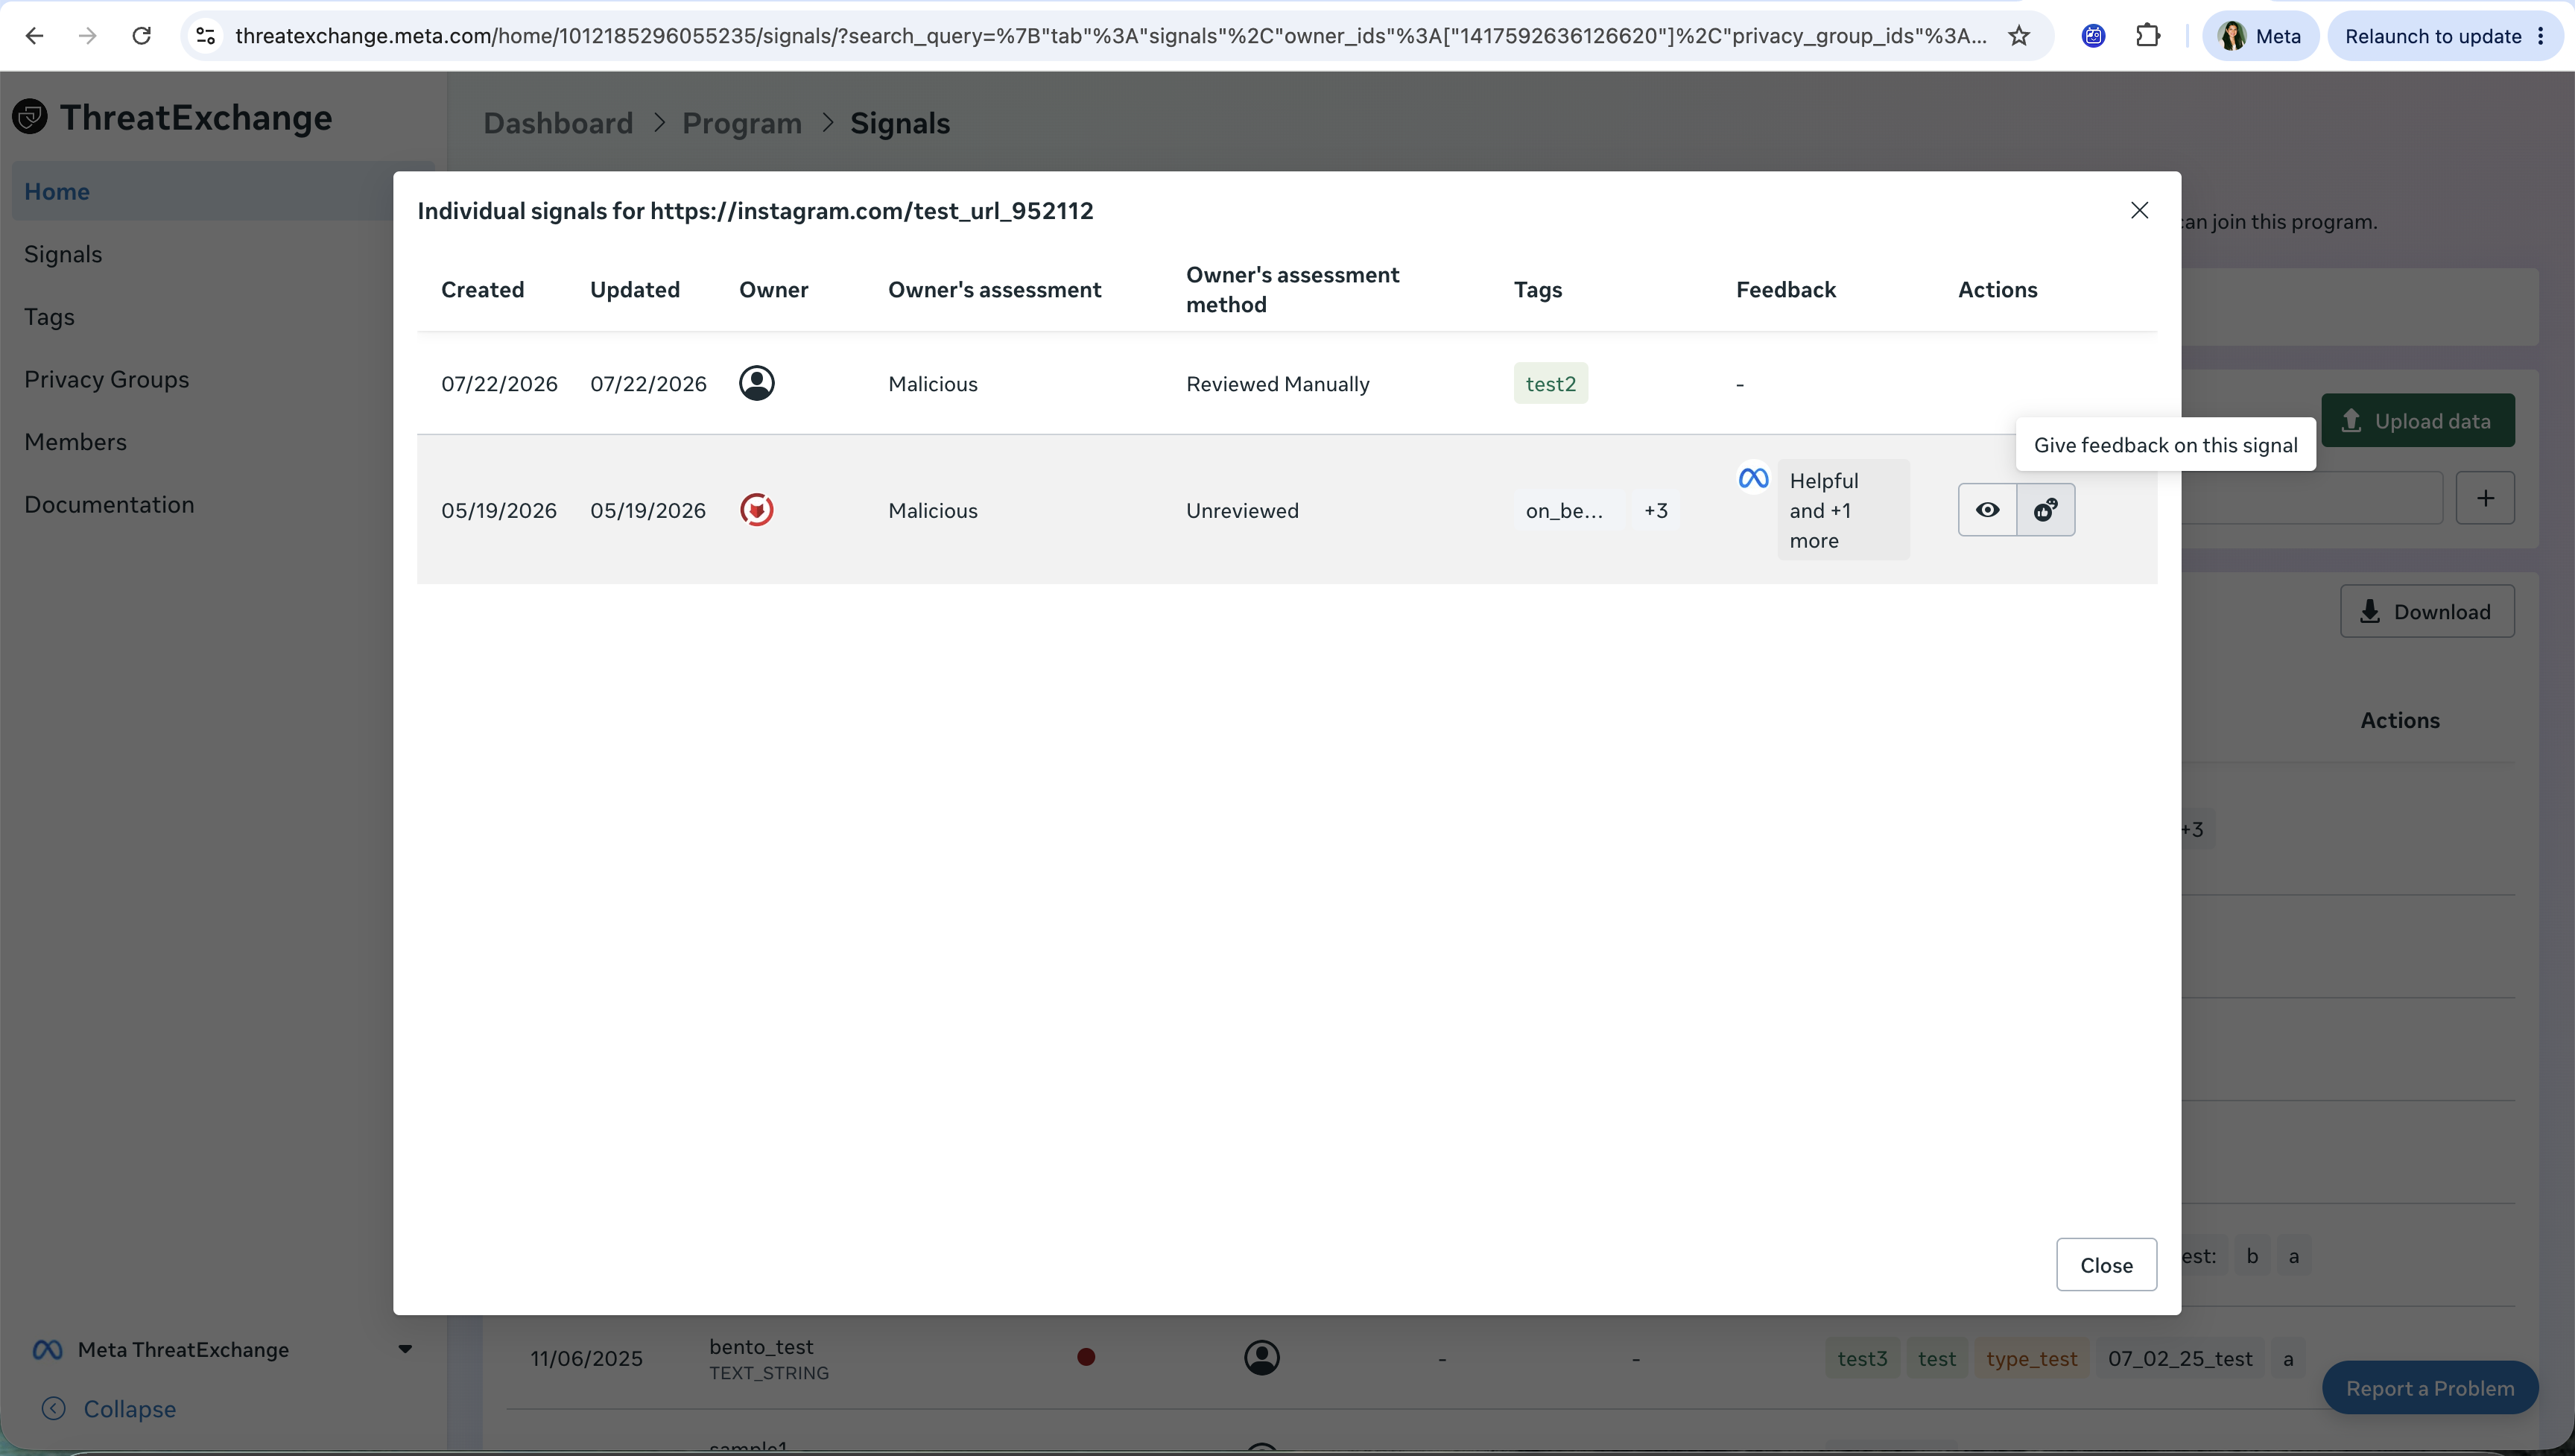Click the Owner's assessment method header
The width and height of the screenshot is (2575, 1456).
[1293, 290]
